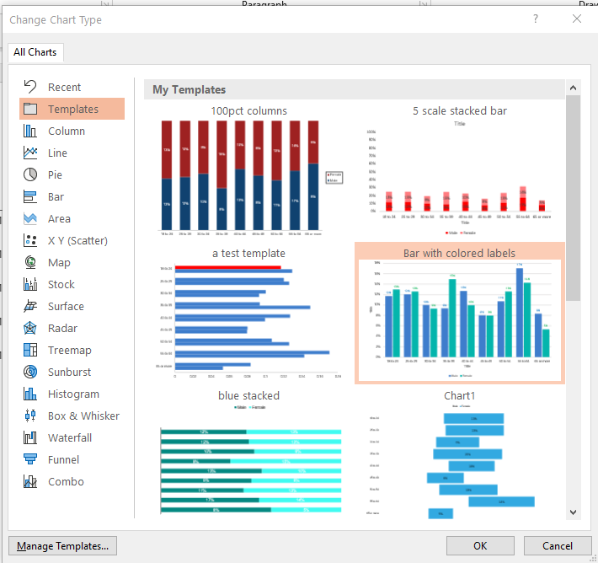Viewport: 598px width, 563px height.
Task: Switch to the All Charts tab
Action: [35, 52]
